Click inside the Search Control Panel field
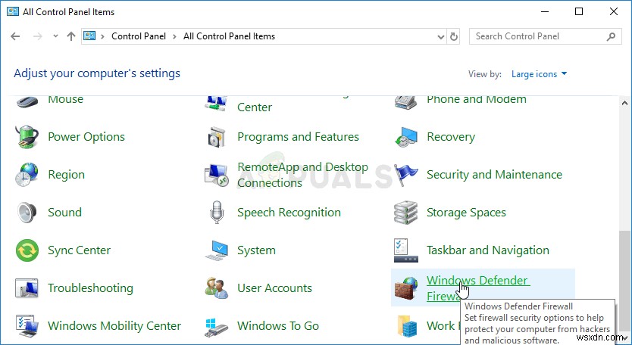Screen dimensions: 632x345 (538, 36)
